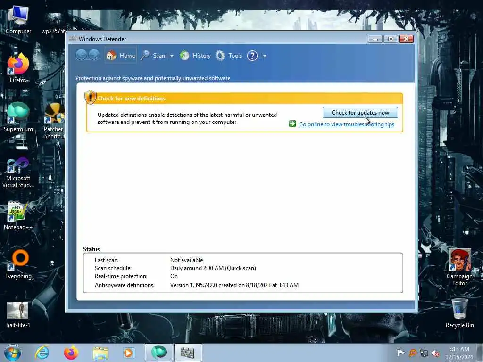Open Windows Explorer from the taskbar

click(100, 353)
